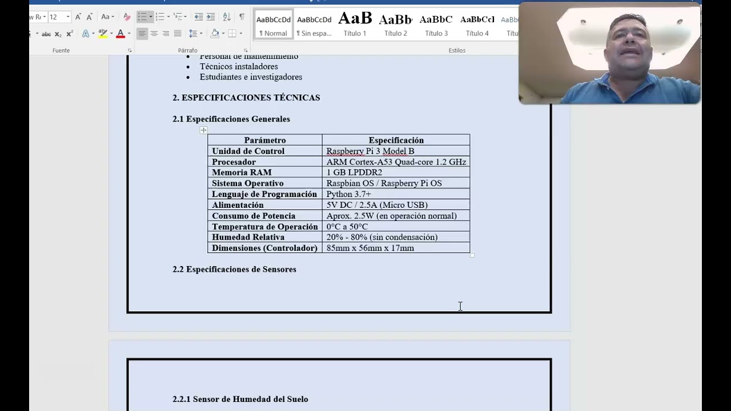Apply the Título 4 style
Screen dimensions: 731x411
point(477,25)
